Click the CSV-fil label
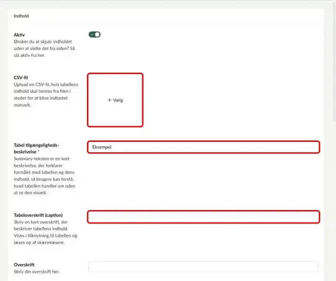The width and height of the screenshot is (336, 281). 21,78
